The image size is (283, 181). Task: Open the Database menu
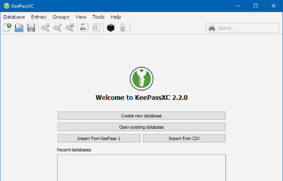pyautogui.click(x=14, y=17)
